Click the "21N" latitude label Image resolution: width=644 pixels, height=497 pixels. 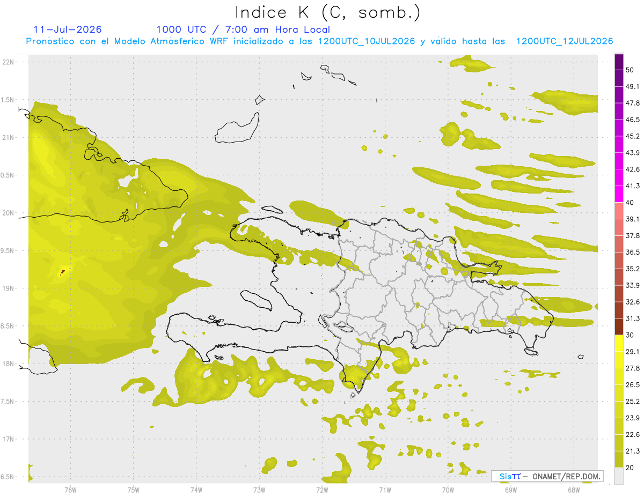(8, 137)
